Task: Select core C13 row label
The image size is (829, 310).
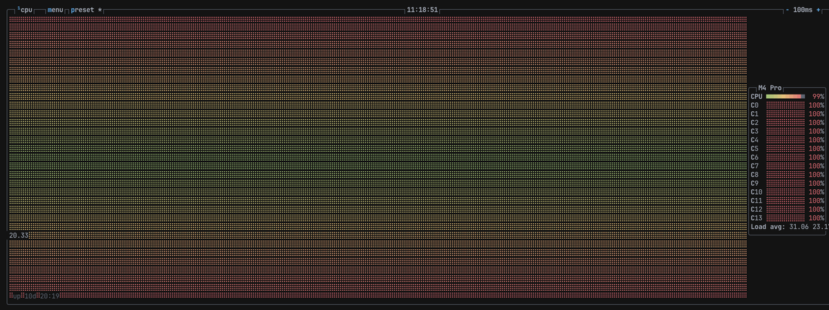Action: click(x=756, y=218)
